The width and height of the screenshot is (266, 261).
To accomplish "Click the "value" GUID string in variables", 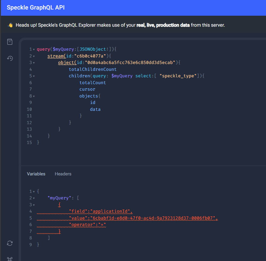I will pyautogui.click(x=153, y=218).
